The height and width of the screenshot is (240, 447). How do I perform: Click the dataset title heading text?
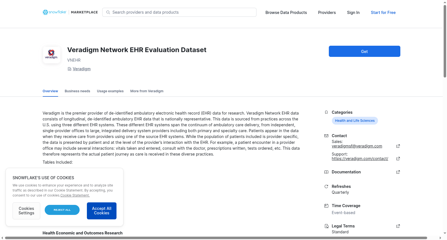137,50
